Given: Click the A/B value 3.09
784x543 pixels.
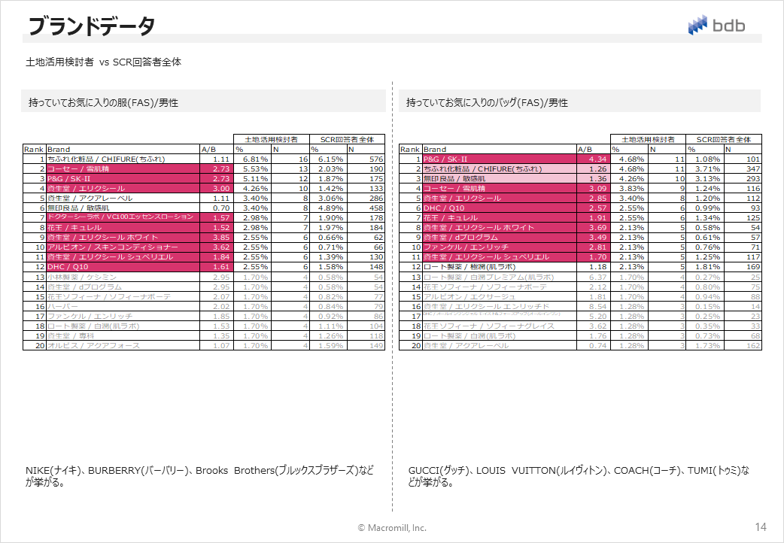Looking at the screenshot, I should pyautogui.click(x=594, y=189).
